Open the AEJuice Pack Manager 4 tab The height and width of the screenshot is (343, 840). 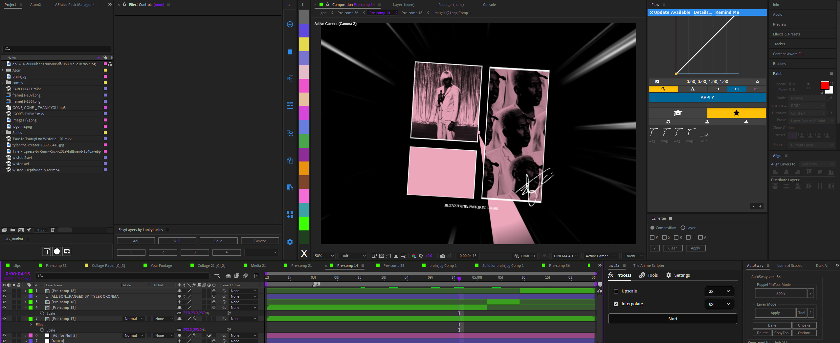click(x=75, y=5)
